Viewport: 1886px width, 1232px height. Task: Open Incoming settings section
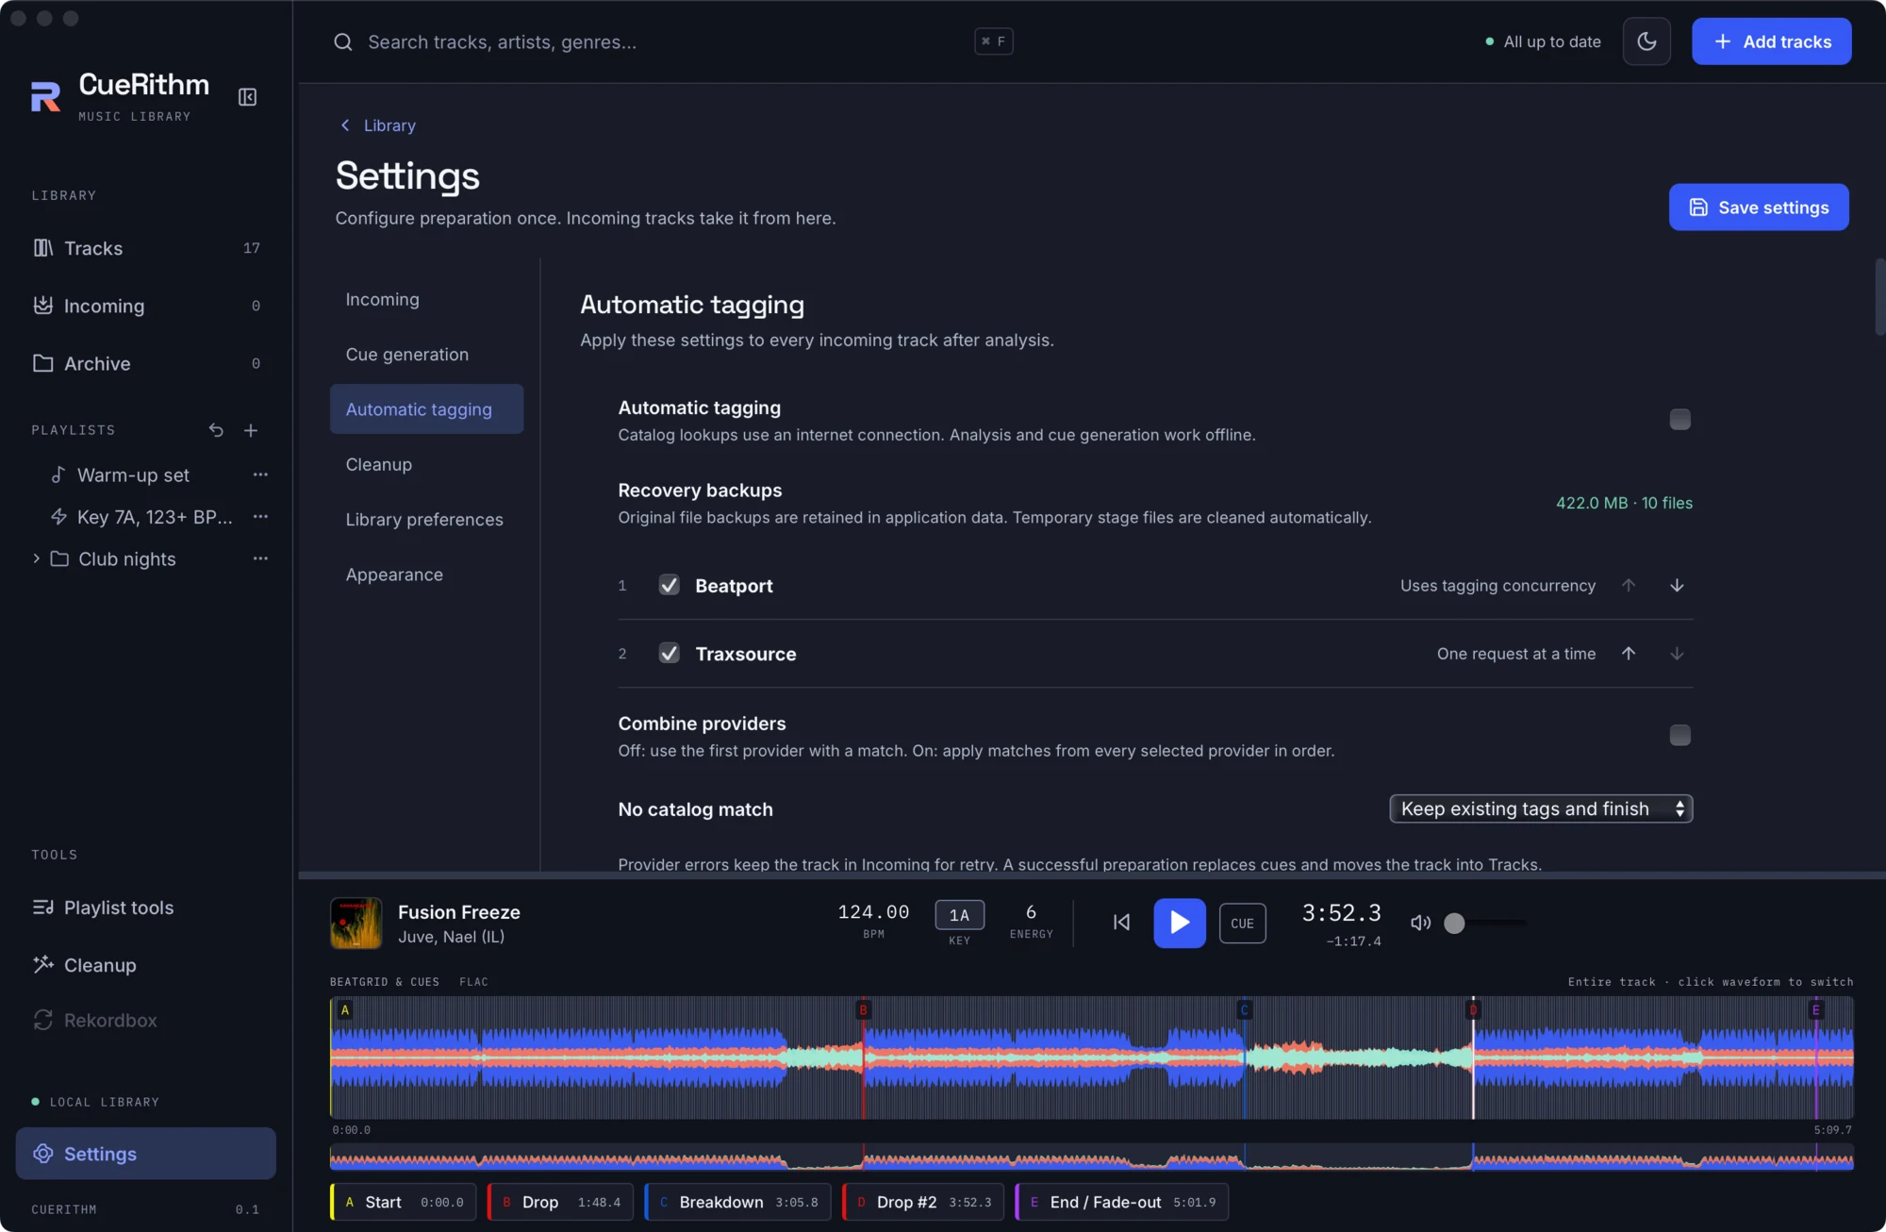(x=426, y=299)
